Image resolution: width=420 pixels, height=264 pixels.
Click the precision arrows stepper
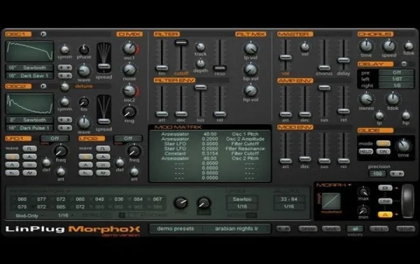[x=396, y=174]
